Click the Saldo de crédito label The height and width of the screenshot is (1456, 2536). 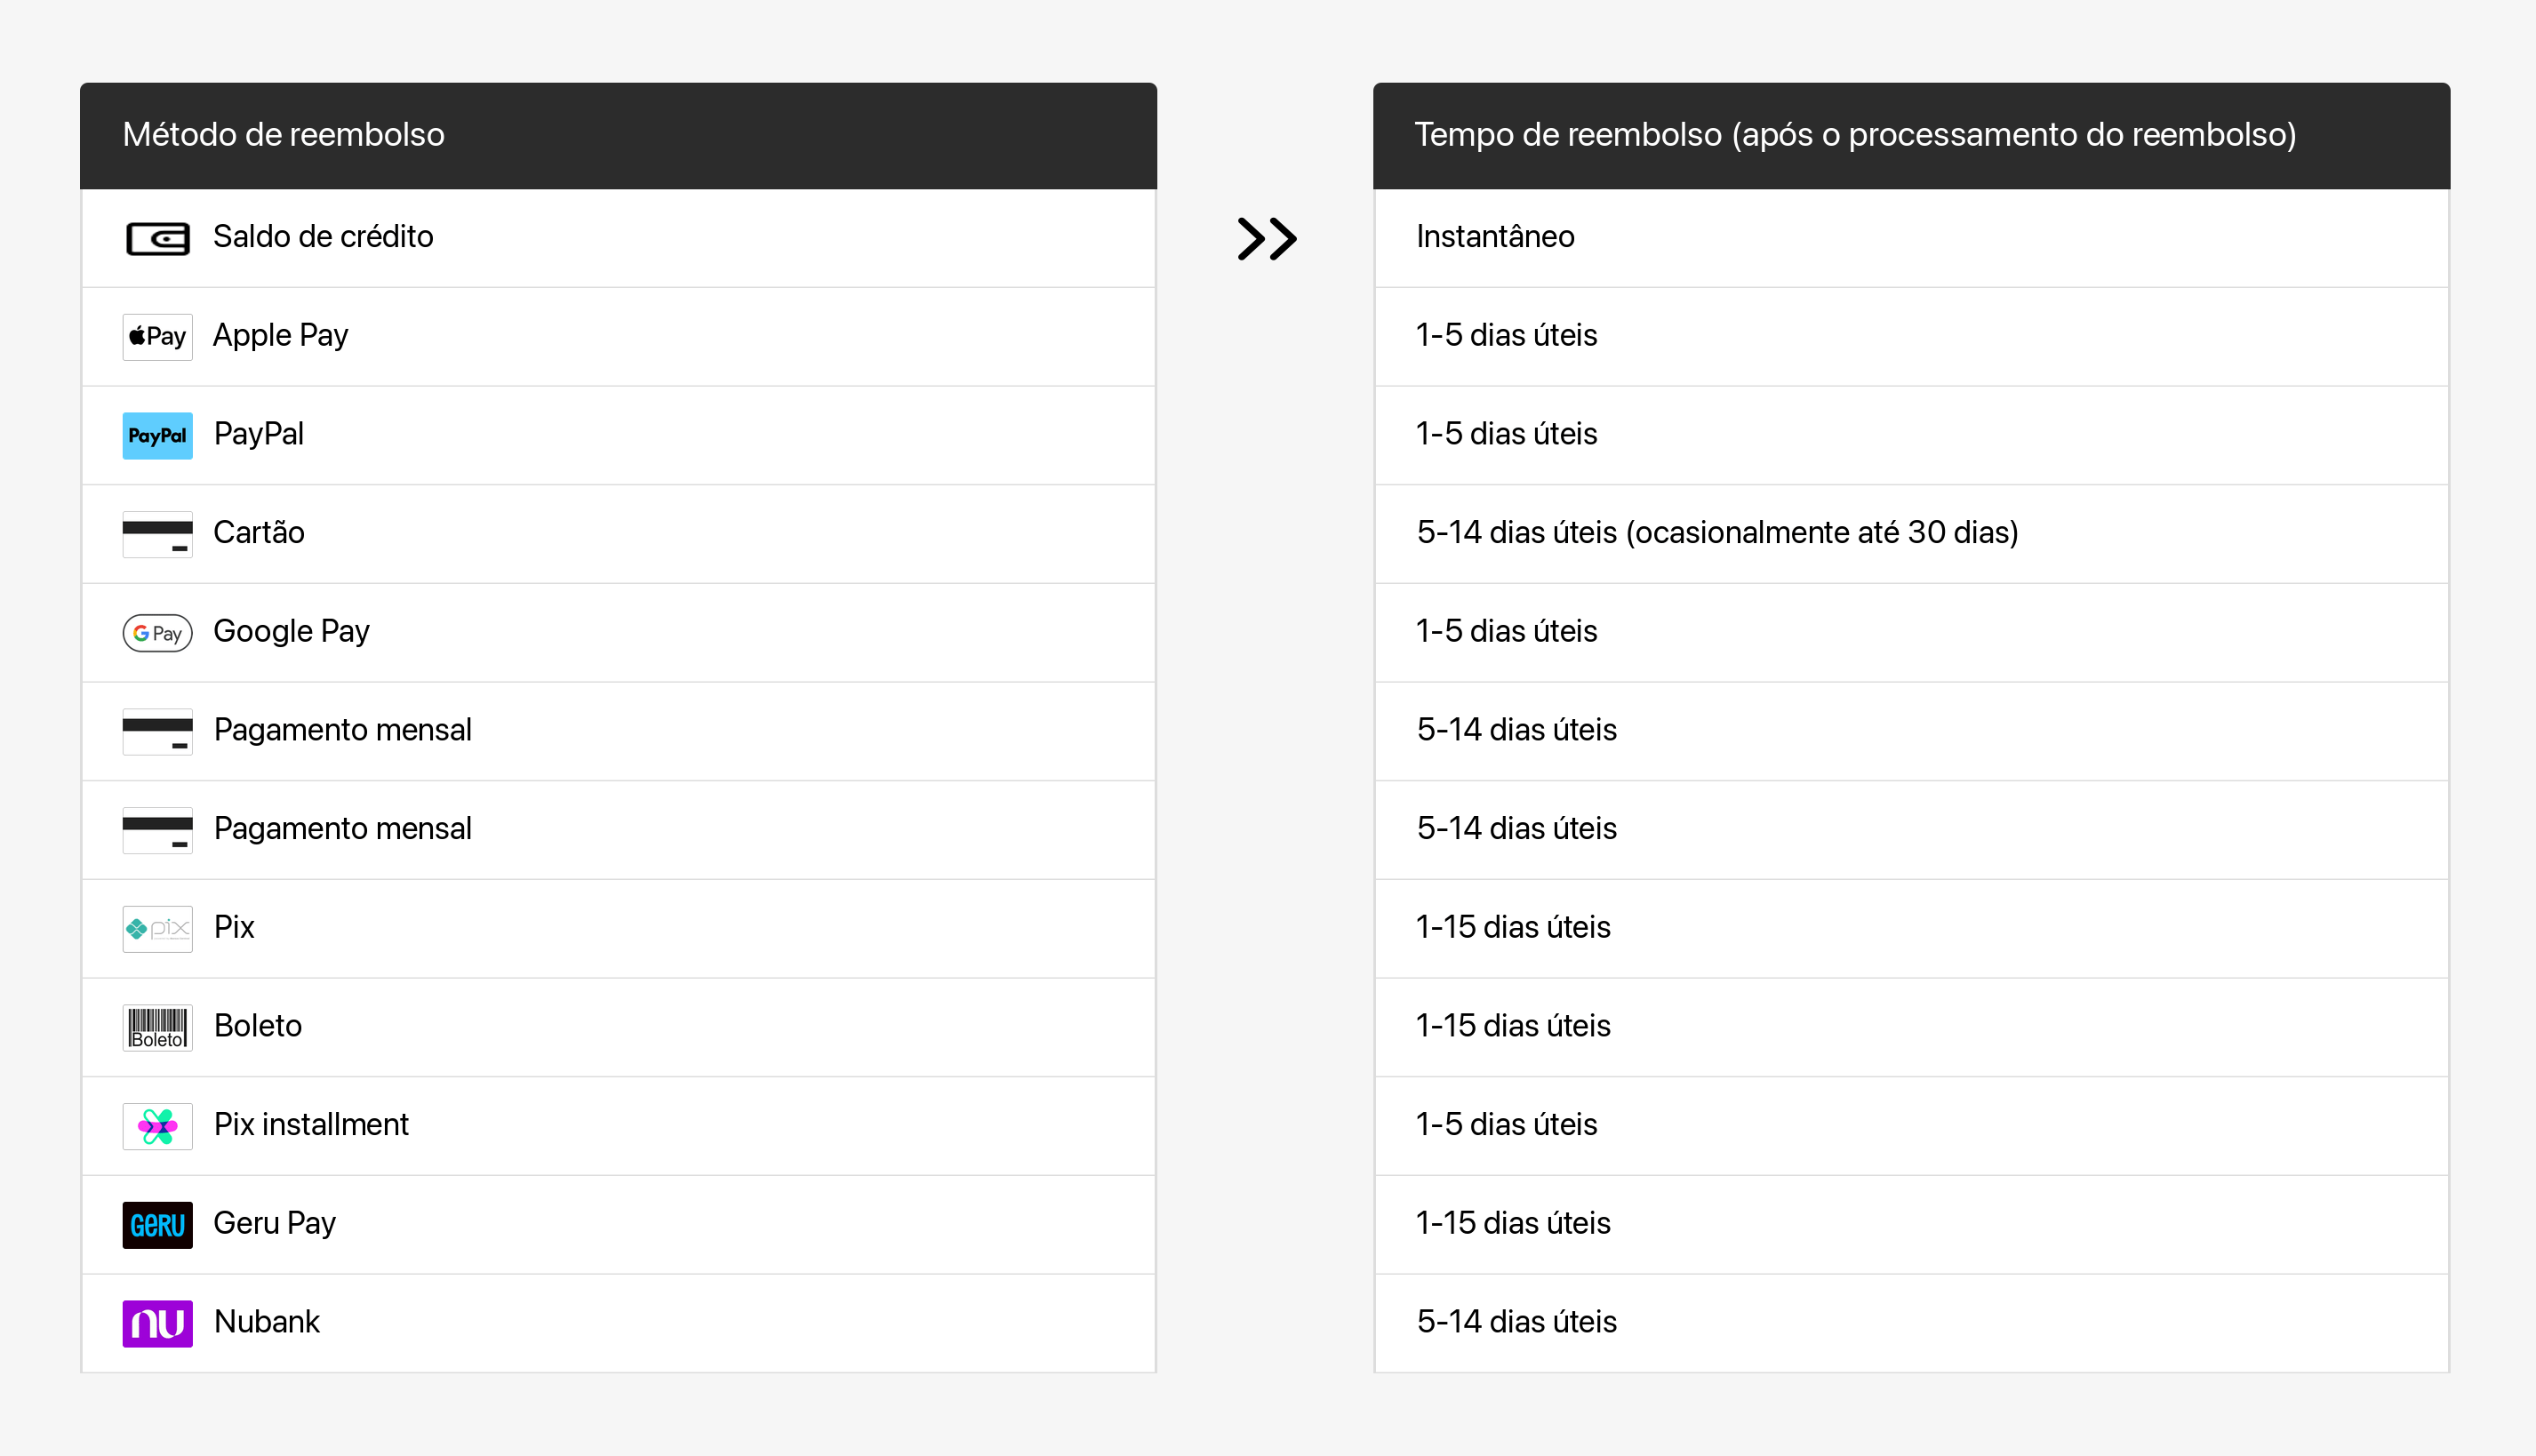[x=323, y=237]
